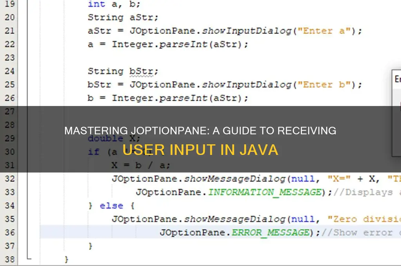The image size is (401, 266).
Task: Click the underlined bStr variable declaration
Action: click(x=141, y=71)
